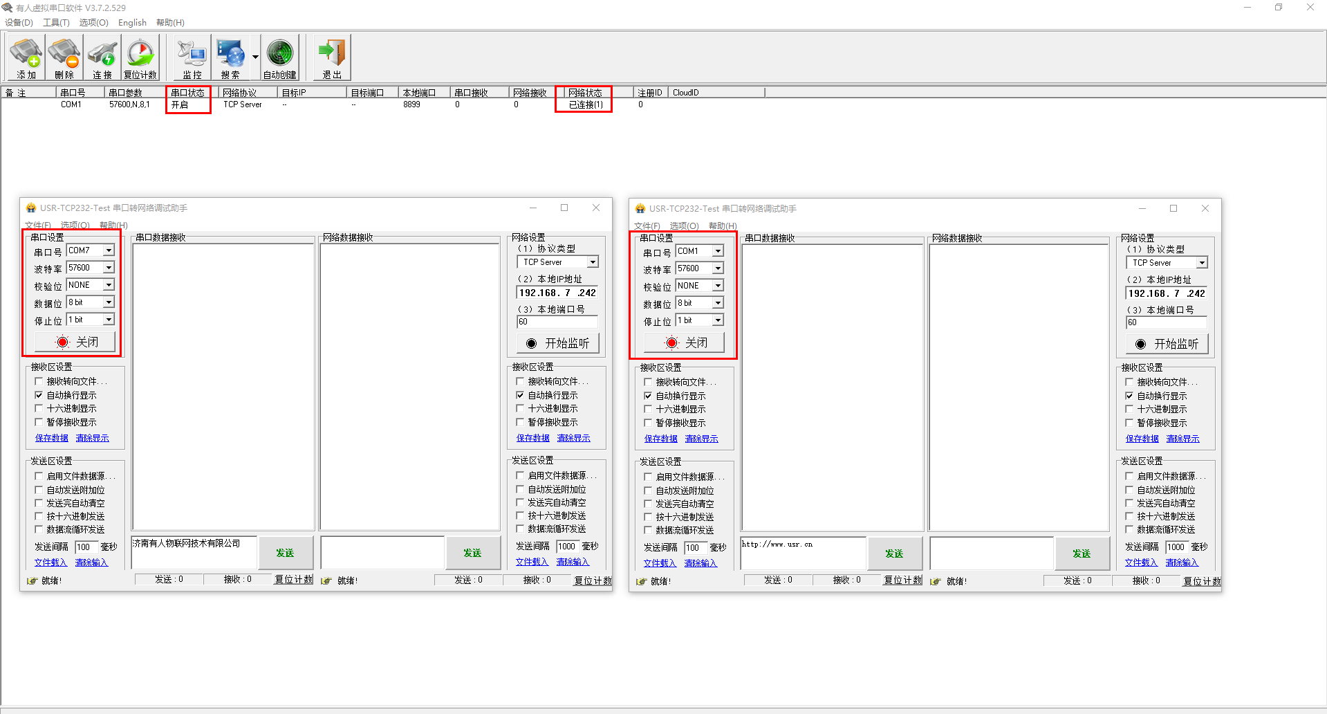Open TCP Server protocol type dropdown in left window
The width and height of the screenshot is (1327, 714).
[x=593, y=262]
